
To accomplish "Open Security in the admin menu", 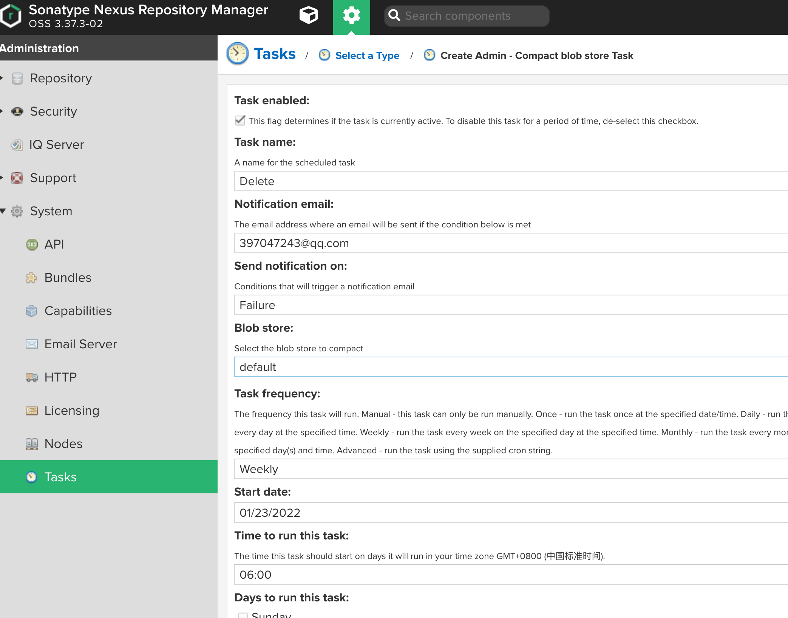I will pyautogui.click(x=53, y=111).
